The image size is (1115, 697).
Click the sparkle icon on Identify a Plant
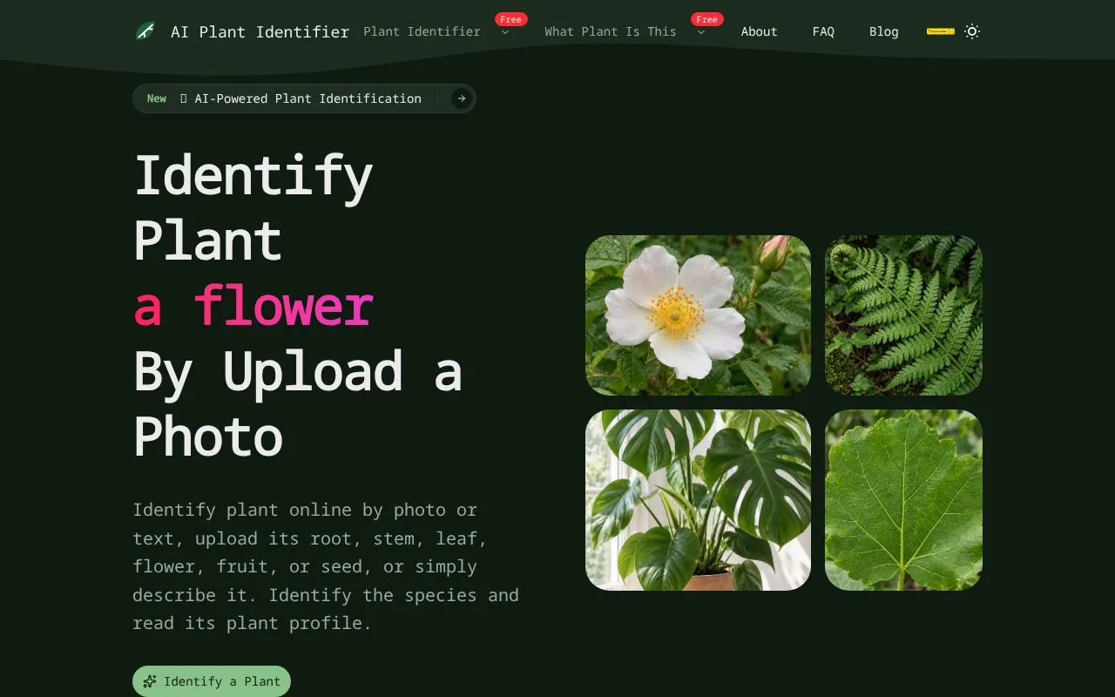tap(150, 681)
